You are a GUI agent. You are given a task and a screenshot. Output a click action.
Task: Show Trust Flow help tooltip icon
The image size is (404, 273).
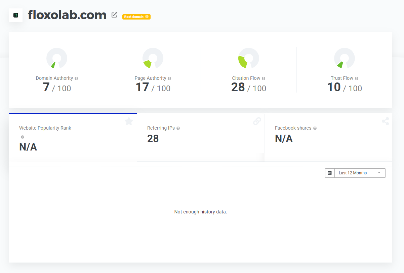pyautogui.click(x=357, y=78)
